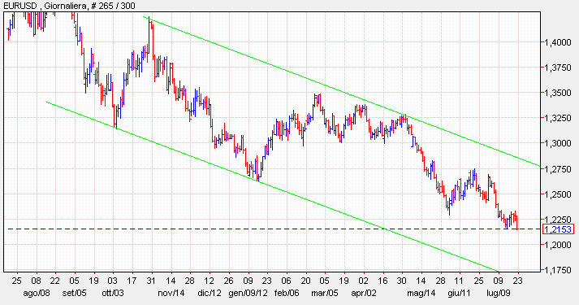Select the current price box 1,2153
The height and width of the screenshot is (305, 579).
point(558,229)
